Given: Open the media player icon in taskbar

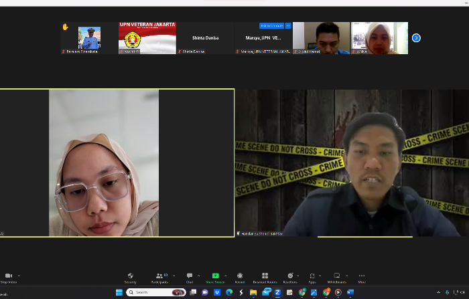Looking at the screenshot, I should [x=338, y=292].
